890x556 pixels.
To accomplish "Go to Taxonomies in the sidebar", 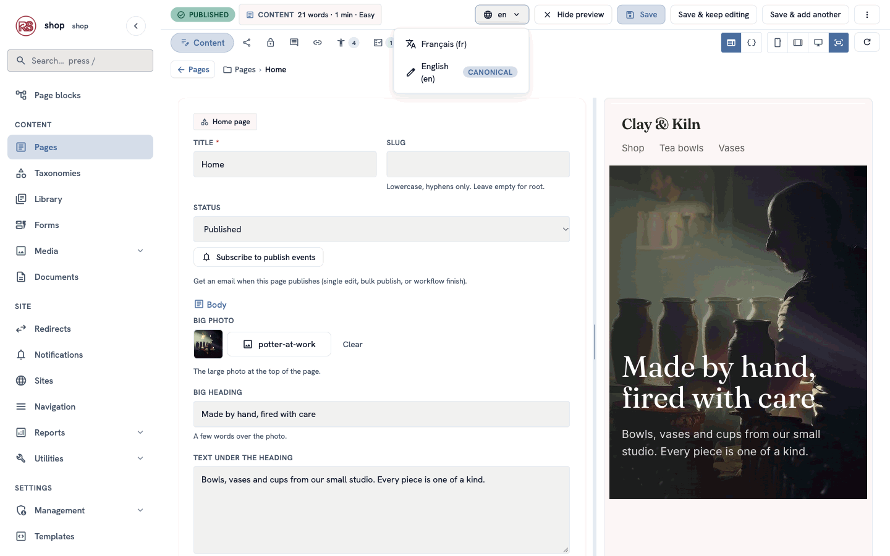I will click(x=80, y=173).
